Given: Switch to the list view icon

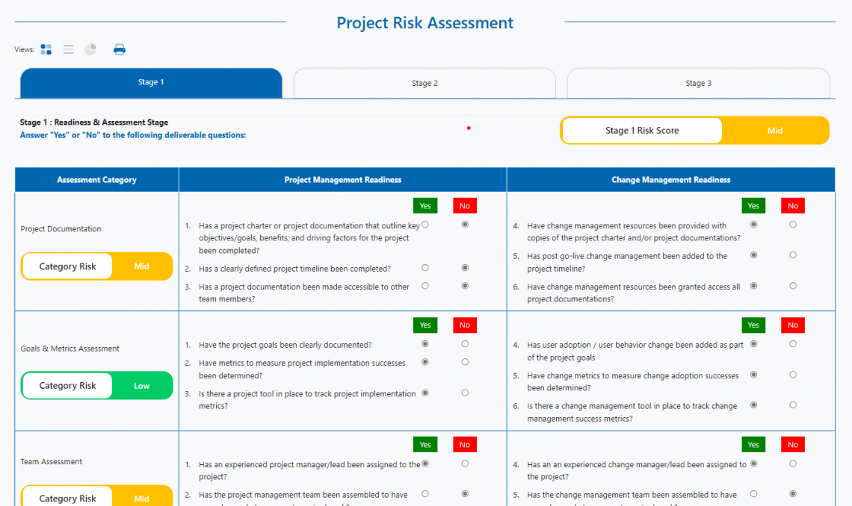Looking at the screenshot, I should pyautogui.click(x=68, y=49).
